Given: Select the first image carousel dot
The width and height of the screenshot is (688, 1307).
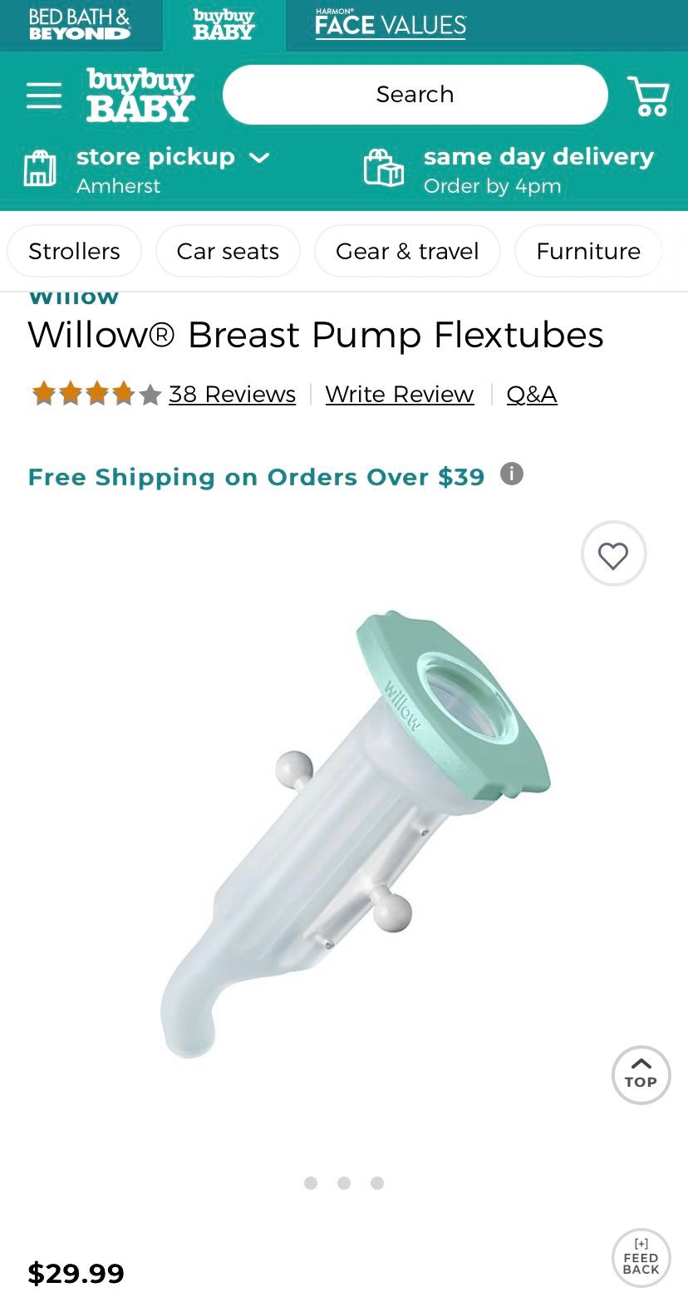Looking at the screenshot, I should 311,1182.
